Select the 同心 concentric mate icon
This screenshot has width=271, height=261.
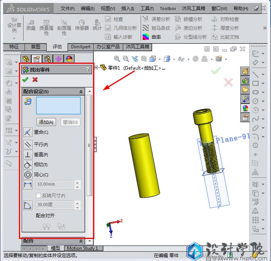tap(28, 175)
